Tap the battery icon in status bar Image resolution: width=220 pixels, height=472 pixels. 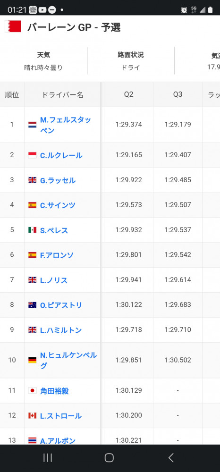[210, 10]
